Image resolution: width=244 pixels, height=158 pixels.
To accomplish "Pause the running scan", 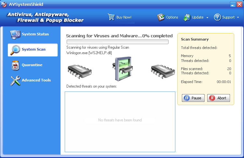I will [193, 98].
